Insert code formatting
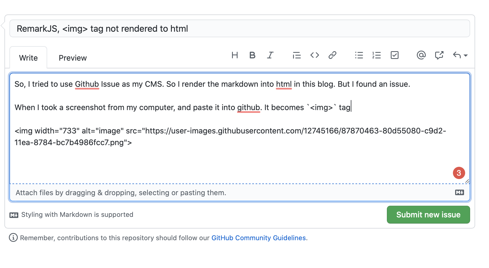The width and height of the screenshot is (489, 268). pyautogui.click(x=315, y=55)
